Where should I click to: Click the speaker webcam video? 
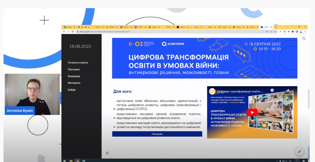32,94
